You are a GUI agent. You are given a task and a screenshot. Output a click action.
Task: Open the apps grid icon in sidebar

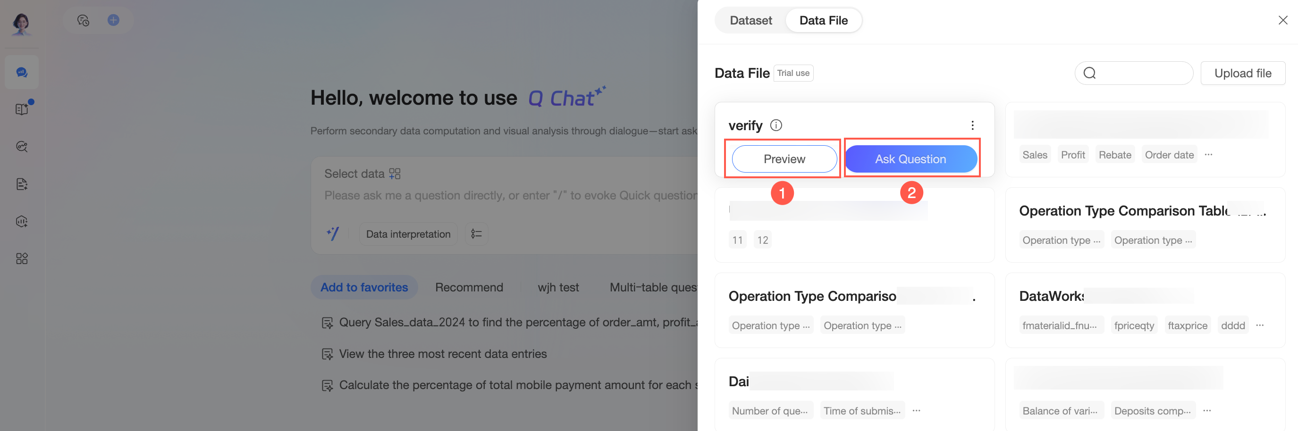point(22,259)
